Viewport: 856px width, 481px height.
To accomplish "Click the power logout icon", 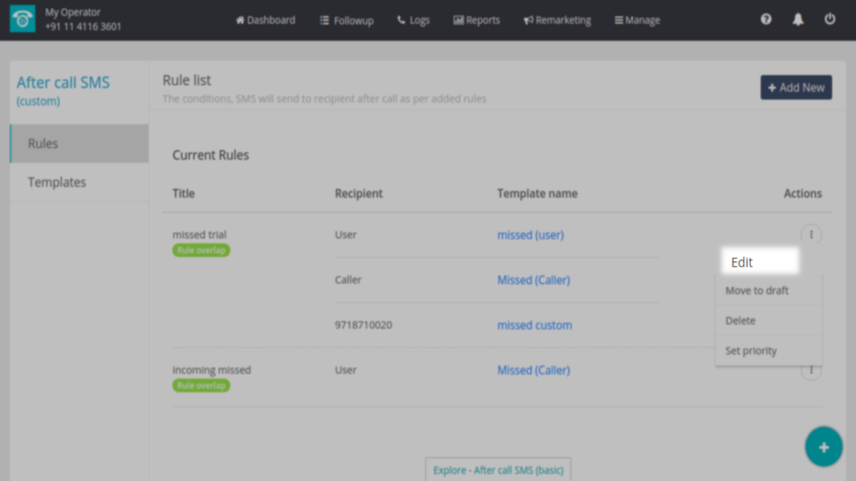I will click(x=830, y=19).
